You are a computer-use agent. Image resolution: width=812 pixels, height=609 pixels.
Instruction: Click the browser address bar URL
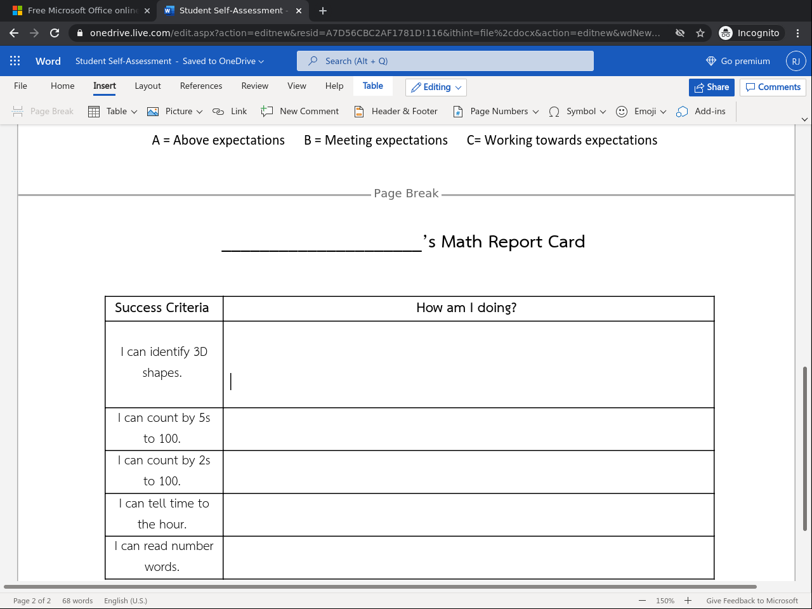[x=374, y=33]
